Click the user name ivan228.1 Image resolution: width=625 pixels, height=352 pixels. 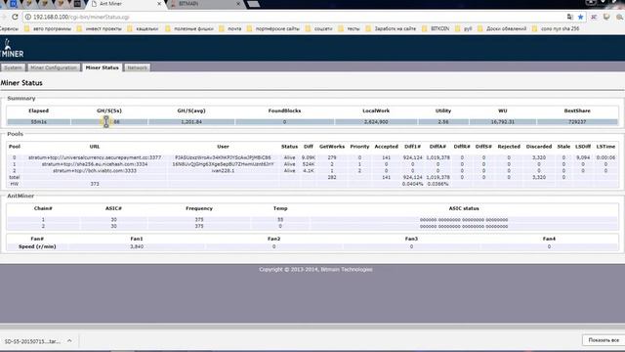tap(224, 170)
